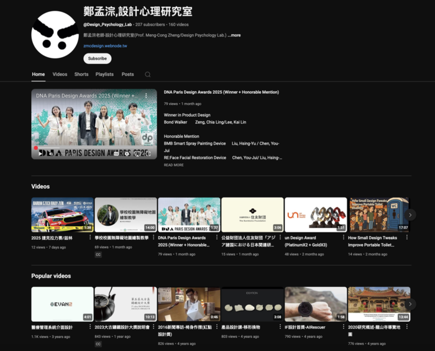Open options menu for 公益財団法人住友財団 video
This screenshot has width=435, height=351.
[280, 237]
